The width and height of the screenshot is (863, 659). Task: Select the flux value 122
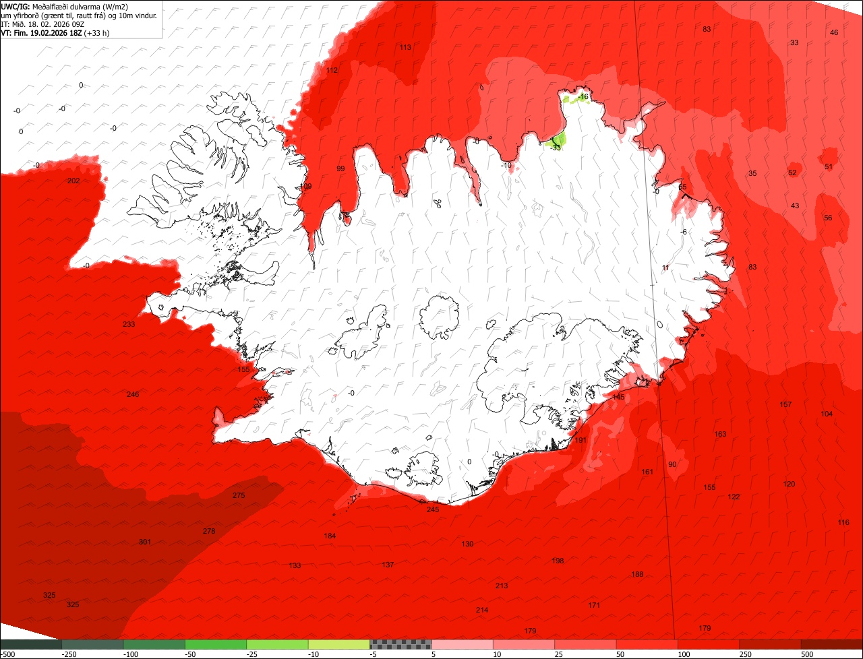[x=734, y=497]
